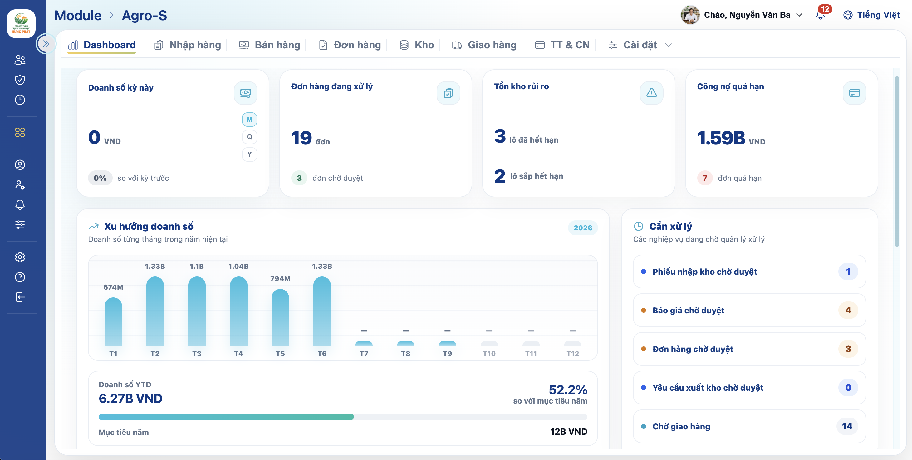The width and height of the screenshot is (912, 460).
Task: Click the logout icon in sidebar
Action: 20,297
